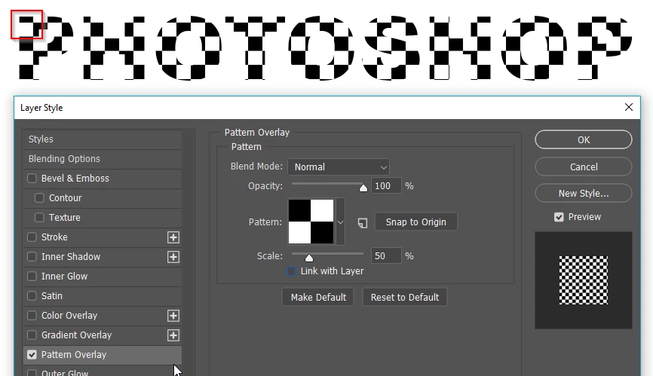Add another Gradient Overlay effect plus icon
Screen dimensions: 653x376
point(173,335)
